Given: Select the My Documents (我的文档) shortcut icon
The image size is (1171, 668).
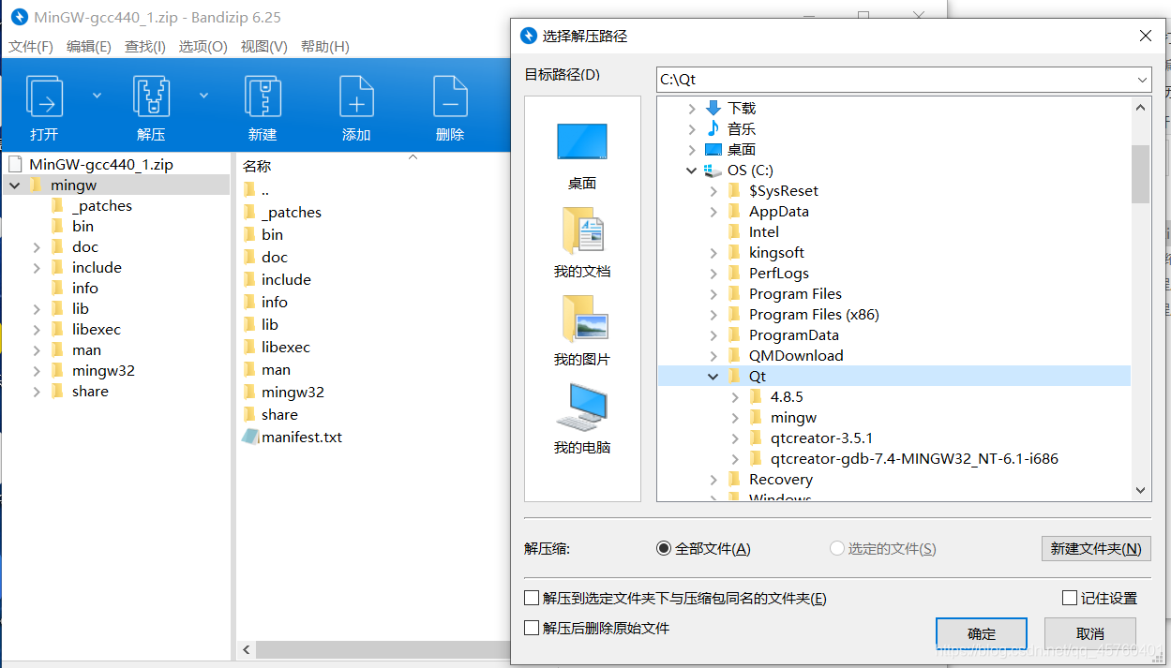Looking at the screenshot, I should pos(582,231).
